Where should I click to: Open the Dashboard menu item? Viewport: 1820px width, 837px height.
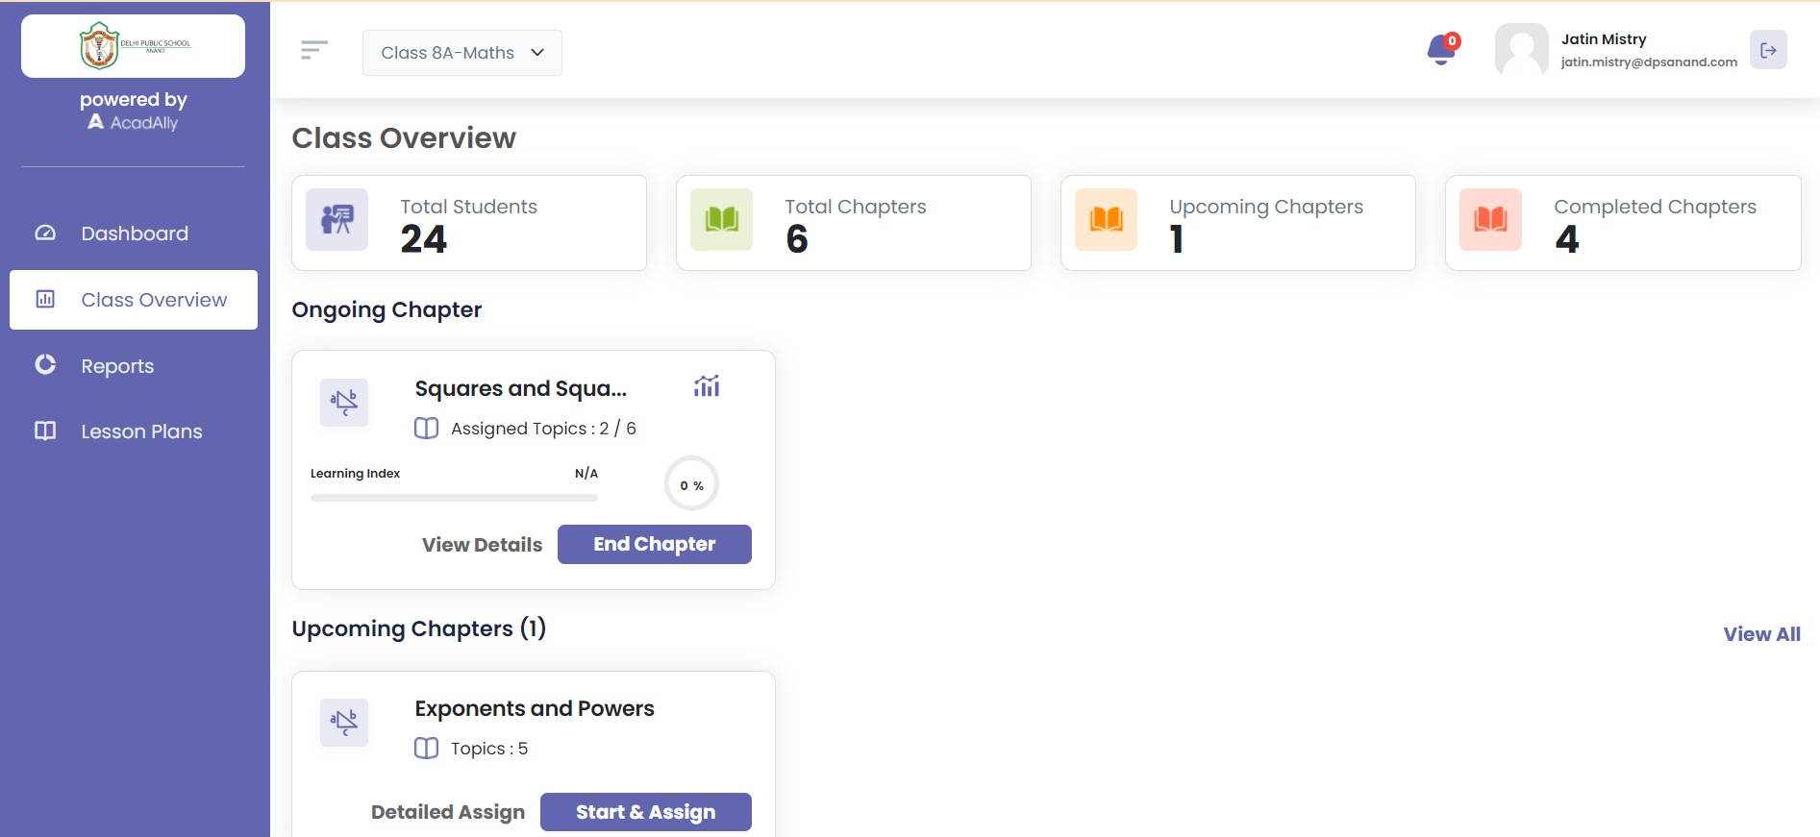coord(134,234)
